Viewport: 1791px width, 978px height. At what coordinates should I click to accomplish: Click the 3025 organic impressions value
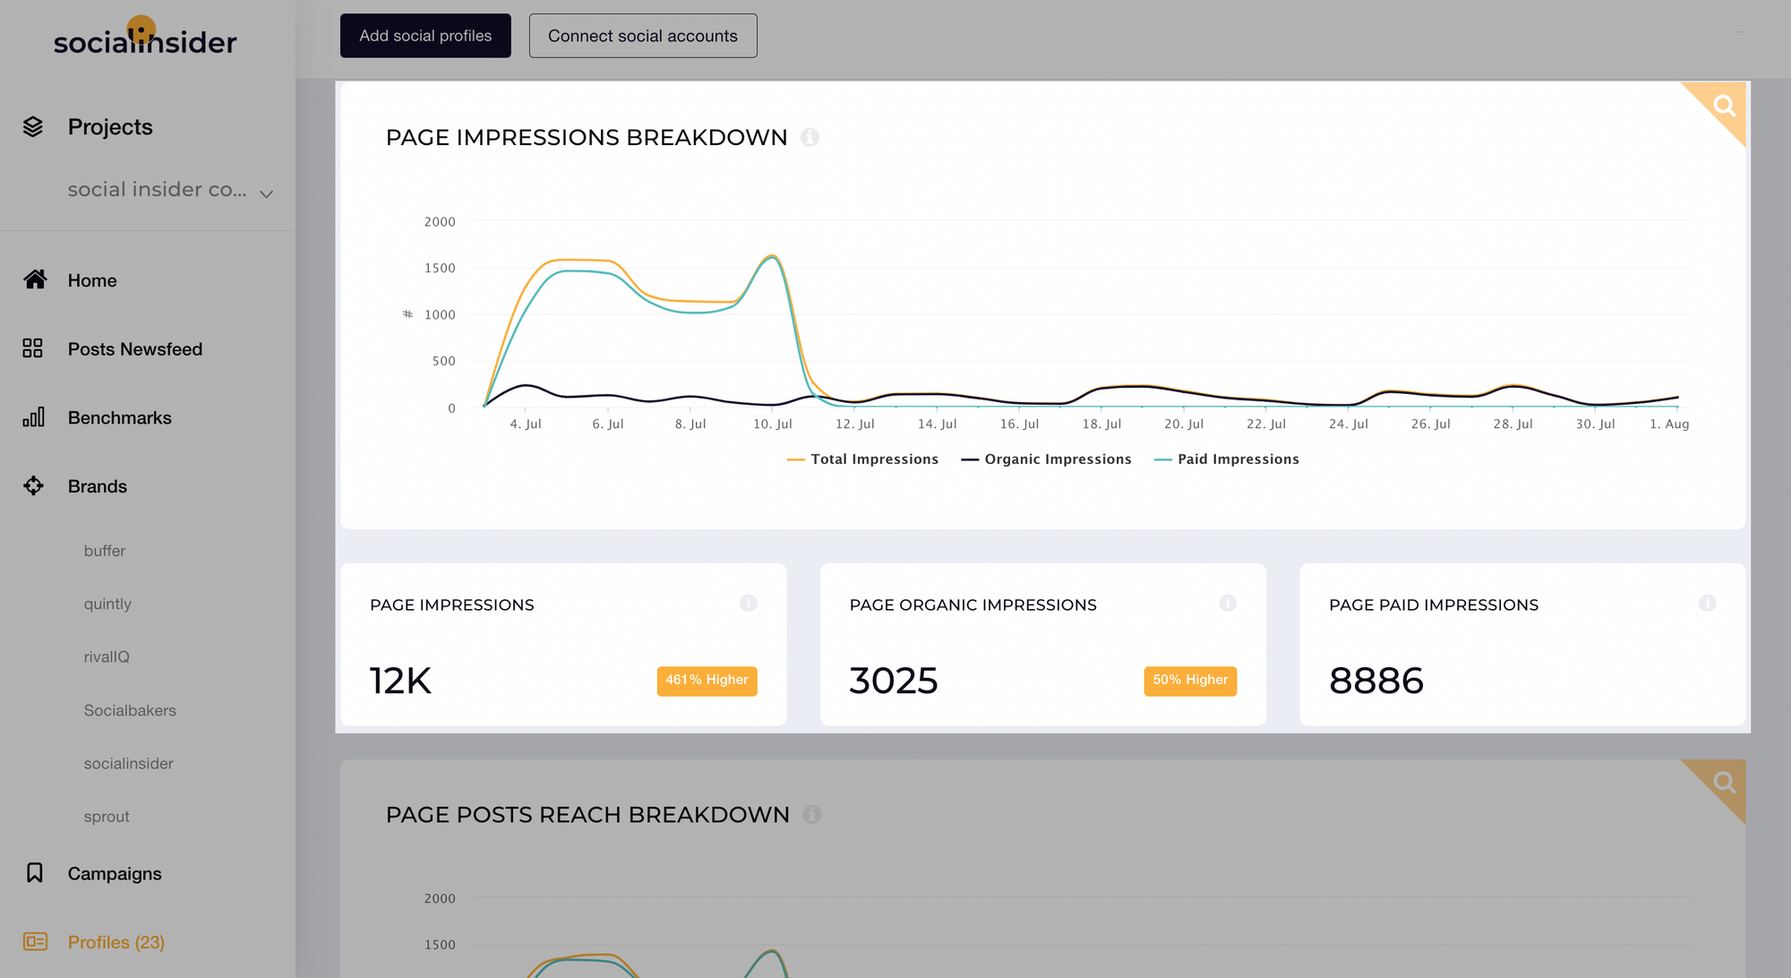click(x=894, y=681)
